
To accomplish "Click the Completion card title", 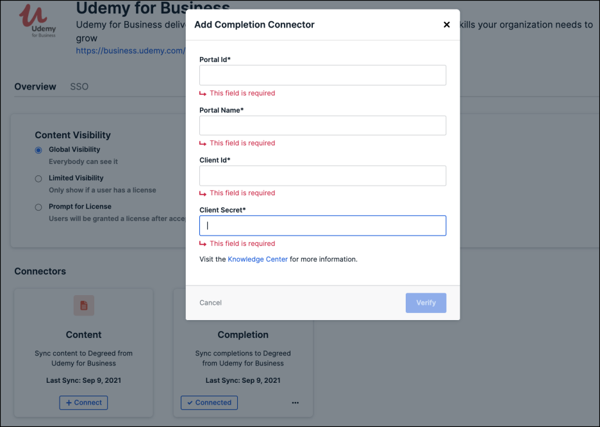I will pos(243,334).
